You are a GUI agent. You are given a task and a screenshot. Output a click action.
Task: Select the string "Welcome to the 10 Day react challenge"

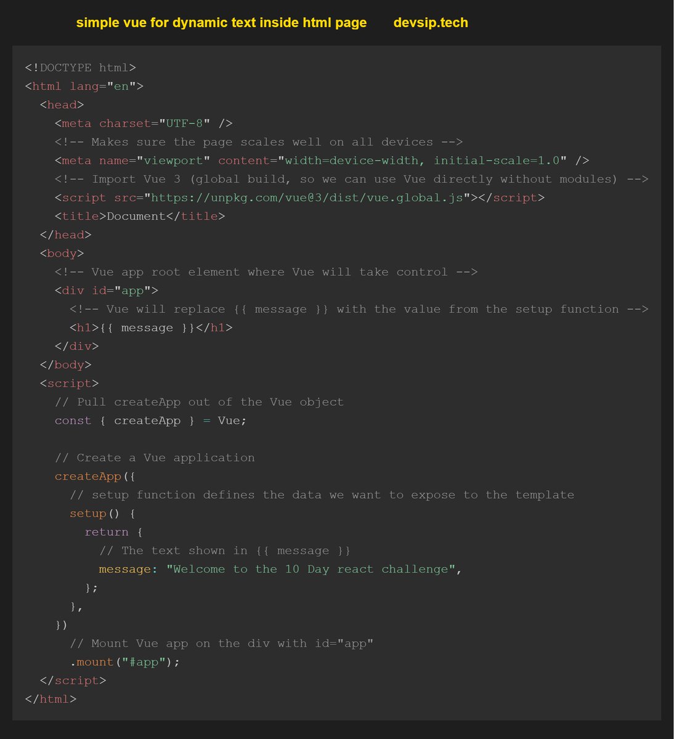pyautogui.click(x=311, y=569)
